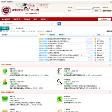Viewport: 112px width, 112px height.
Task: Open the 校园快讯 forum title
Action: (x=67, y=96)
